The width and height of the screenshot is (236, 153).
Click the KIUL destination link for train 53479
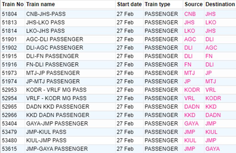(x=211, y=132)
